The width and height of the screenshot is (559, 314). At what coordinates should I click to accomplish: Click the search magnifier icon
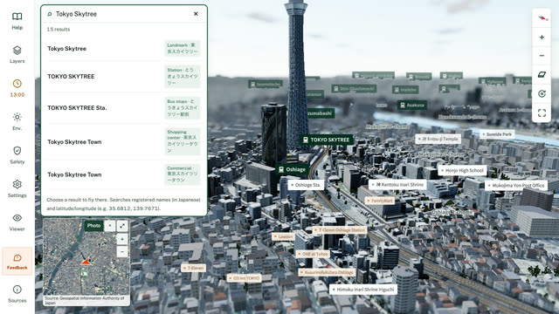[50, 14]
